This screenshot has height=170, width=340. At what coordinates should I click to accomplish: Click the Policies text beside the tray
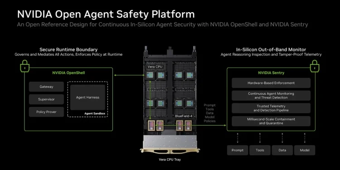(x=209, y=121)
